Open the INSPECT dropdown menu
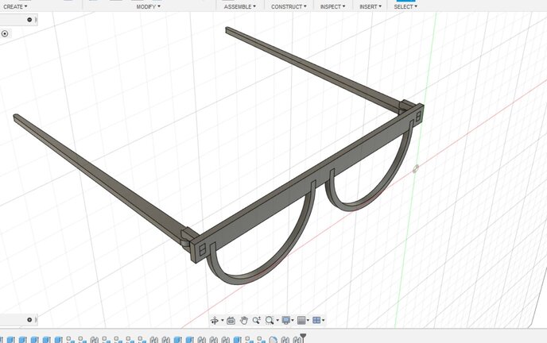The height and width of the screenshot is (343, 547). (333, 6)
